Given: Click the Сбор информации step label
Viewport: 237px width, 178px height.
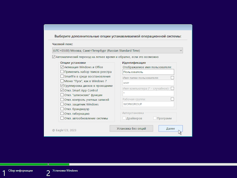Looking at the screenshot, I should (x=21, y=171).
